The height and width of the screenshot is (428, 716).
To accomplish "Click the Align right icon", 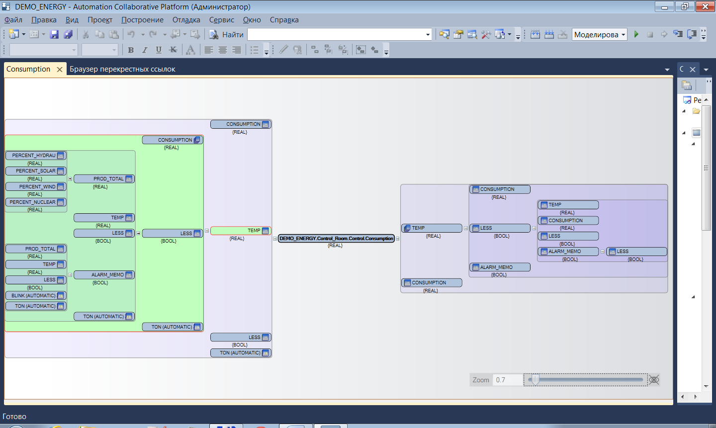I will pyautogui.click(x=237, y=50).
